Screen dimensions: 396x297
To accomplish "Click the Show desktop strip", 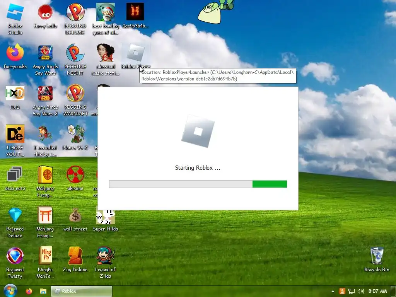I will [x=393, y=291].
